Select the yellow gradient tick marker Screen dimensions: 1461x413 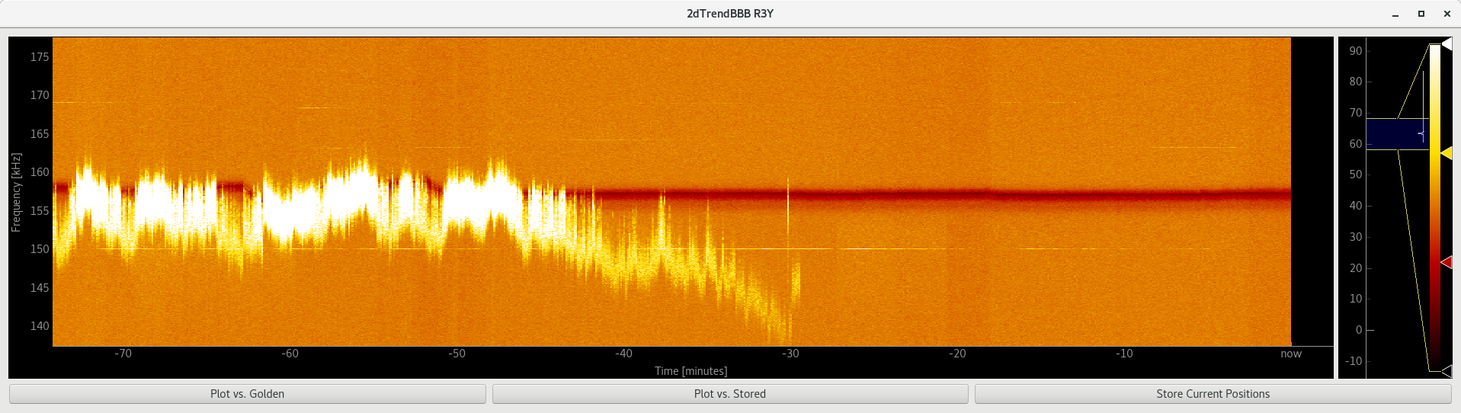tap(1446, 154)
